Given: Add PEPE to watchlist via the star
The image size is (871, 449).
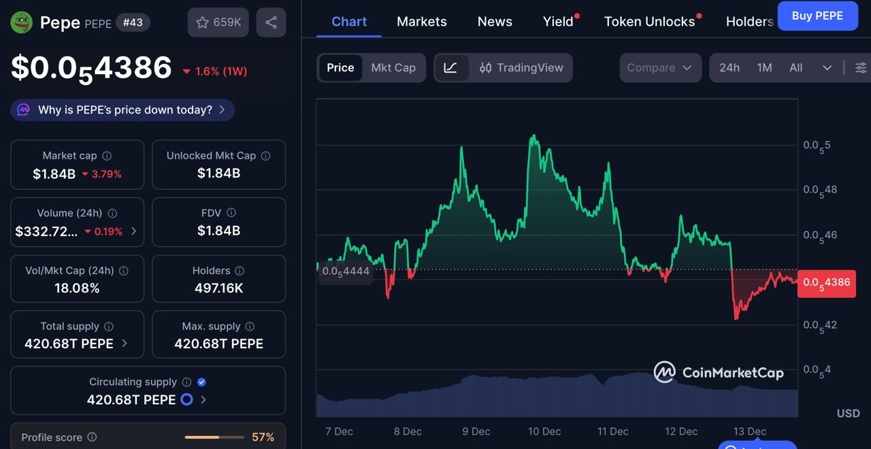Looking at the screenshot, I should tap(202, 22).
